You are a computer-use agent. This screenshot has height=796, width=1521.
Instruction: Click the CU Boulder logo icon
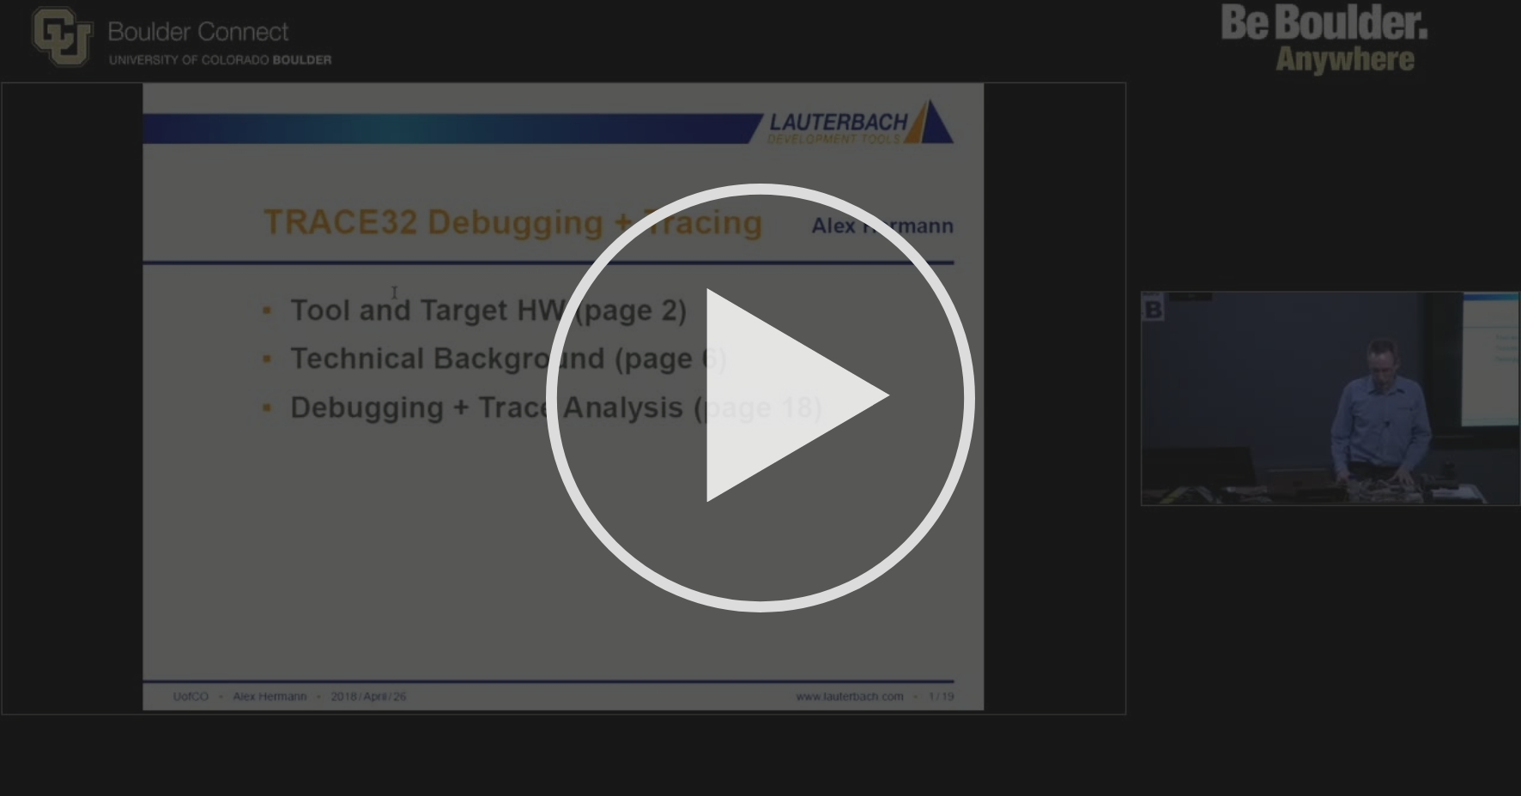[62, 37]
